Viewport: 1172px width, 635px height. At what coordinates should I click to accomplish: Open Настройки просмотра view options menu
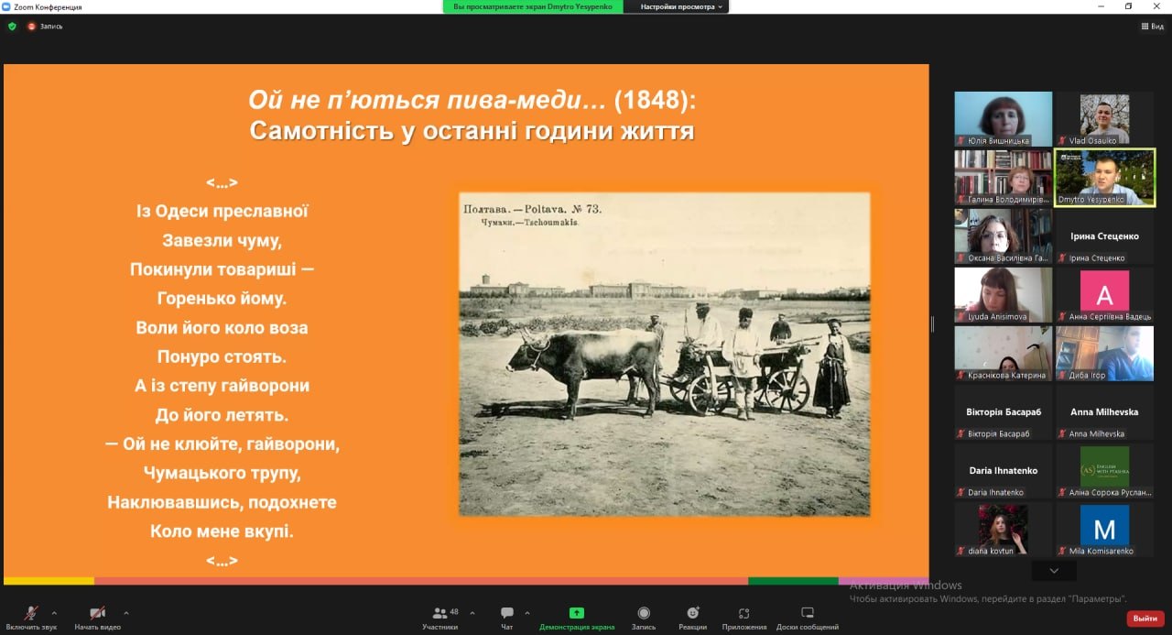681,6
